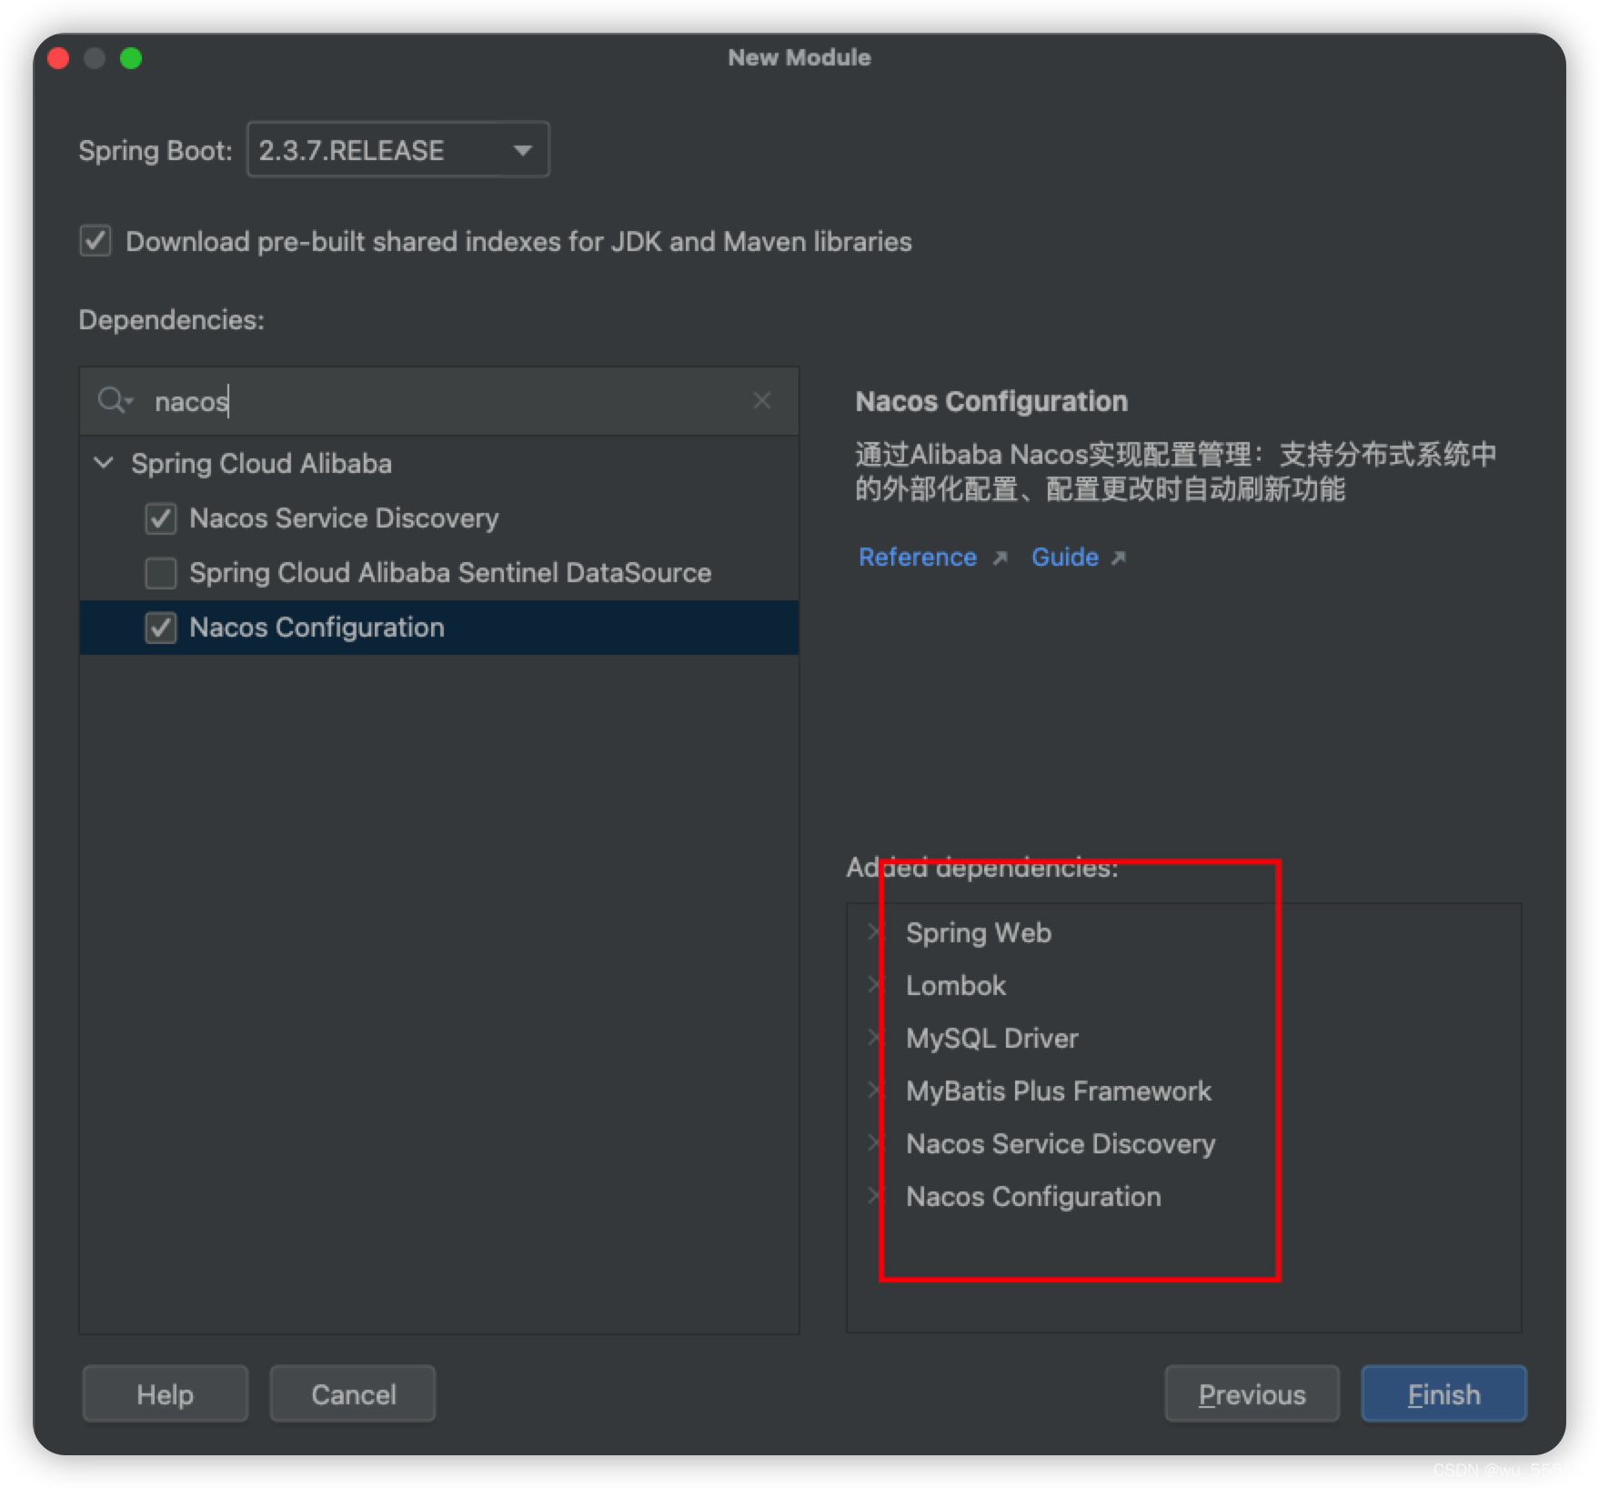Clear the nacos search text
This screenshot has height=1488, width=1599.
[x=761, y=400]
